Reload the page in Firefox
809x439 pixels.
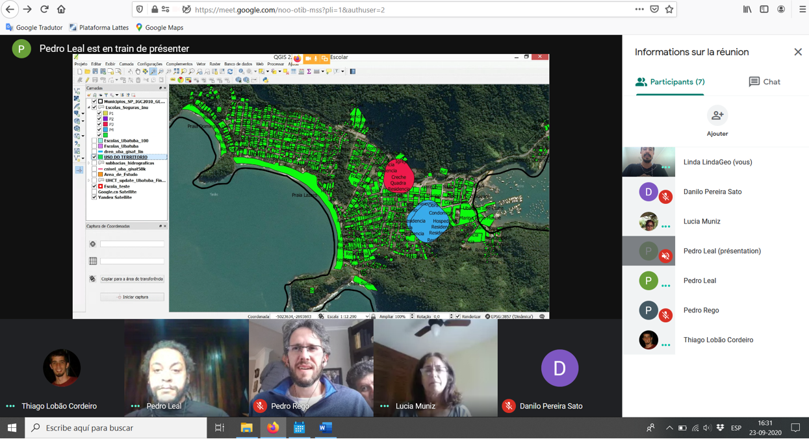point(44,10)
